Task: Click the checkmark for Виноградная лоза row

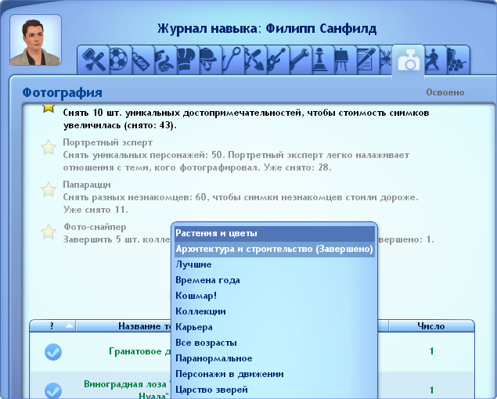Action: pos(53,390)
